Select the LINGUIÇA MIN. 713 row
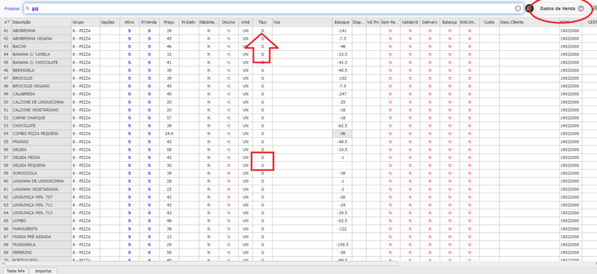Image resolution: width=597 pixels, height=274 pixels. pos(41,213)
